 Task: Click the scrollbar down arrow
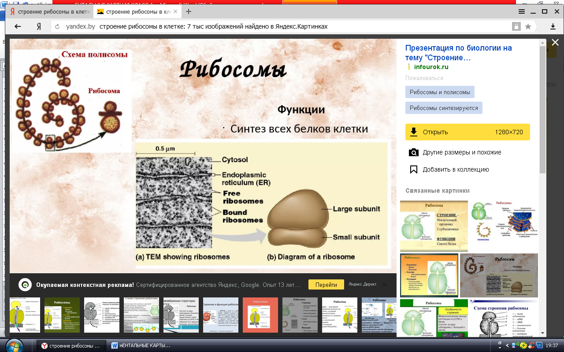(x=542, y=334)
